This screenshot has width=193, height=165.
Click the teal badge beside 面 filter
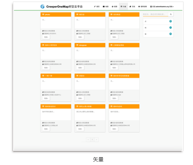pos(170,34)
